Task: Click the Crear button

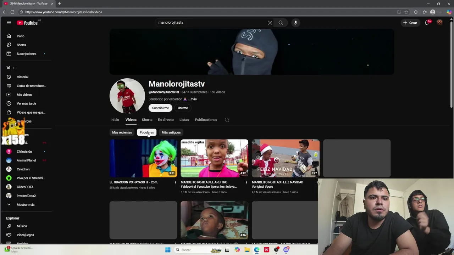Action: click(410, 23)
